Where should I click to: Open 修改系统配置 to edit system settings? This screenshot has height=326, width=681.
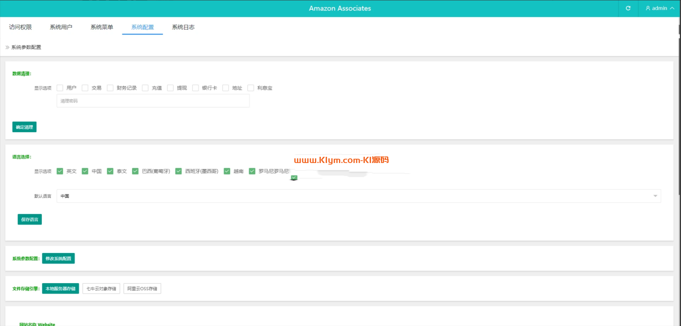[x=58, y=258]
